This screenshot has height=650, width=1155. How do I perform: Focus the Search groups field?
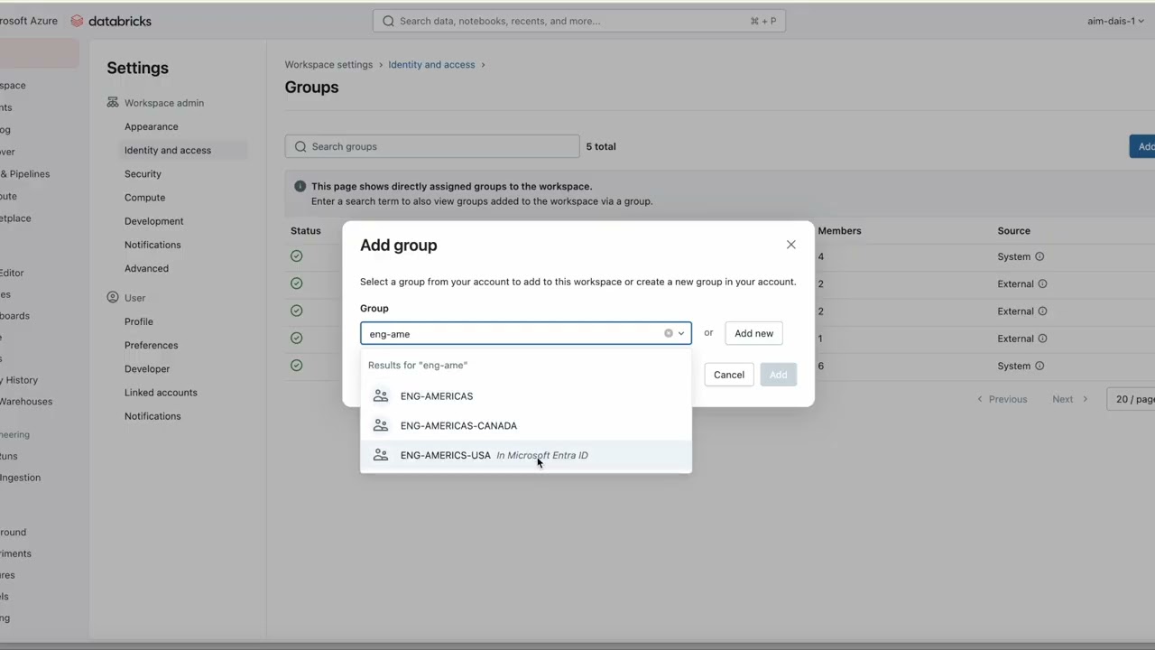[433, 146]
